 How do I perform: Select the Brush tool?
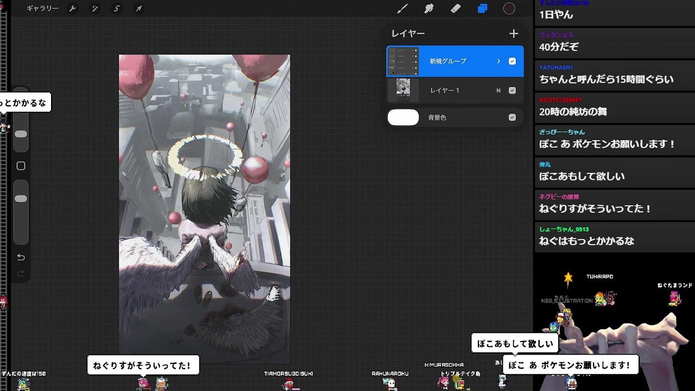[402, 9]
